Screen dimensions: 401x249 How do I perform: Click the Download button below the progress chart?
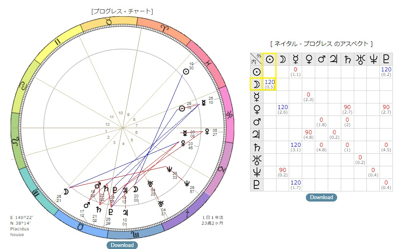(x=122, y=245)
